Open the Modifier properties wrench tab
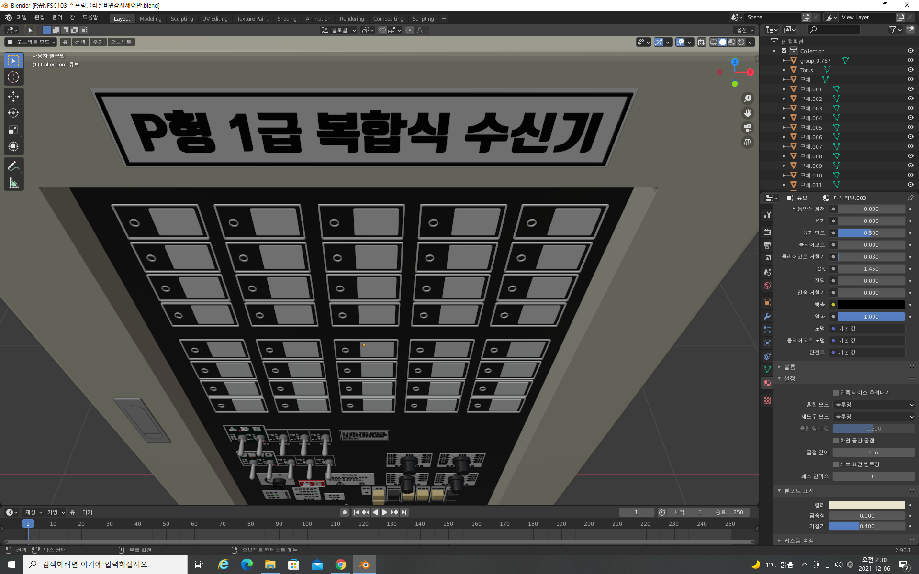The image size is (919, 574). 767,316
